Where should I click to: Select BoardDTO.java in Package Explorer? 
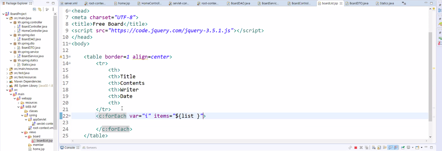pyautogui.click(x=31, y=48)
